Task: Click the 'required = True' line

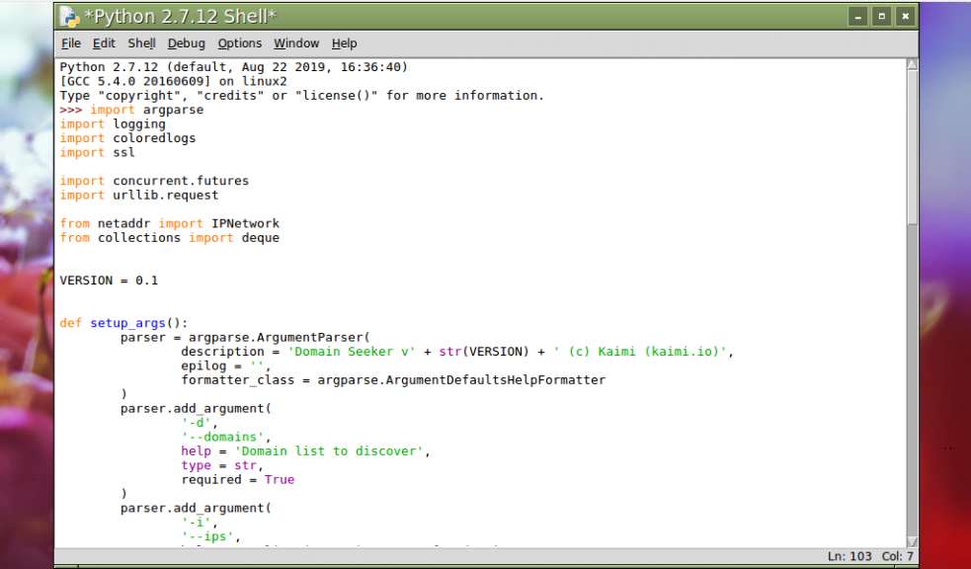Action: point(238,480)
